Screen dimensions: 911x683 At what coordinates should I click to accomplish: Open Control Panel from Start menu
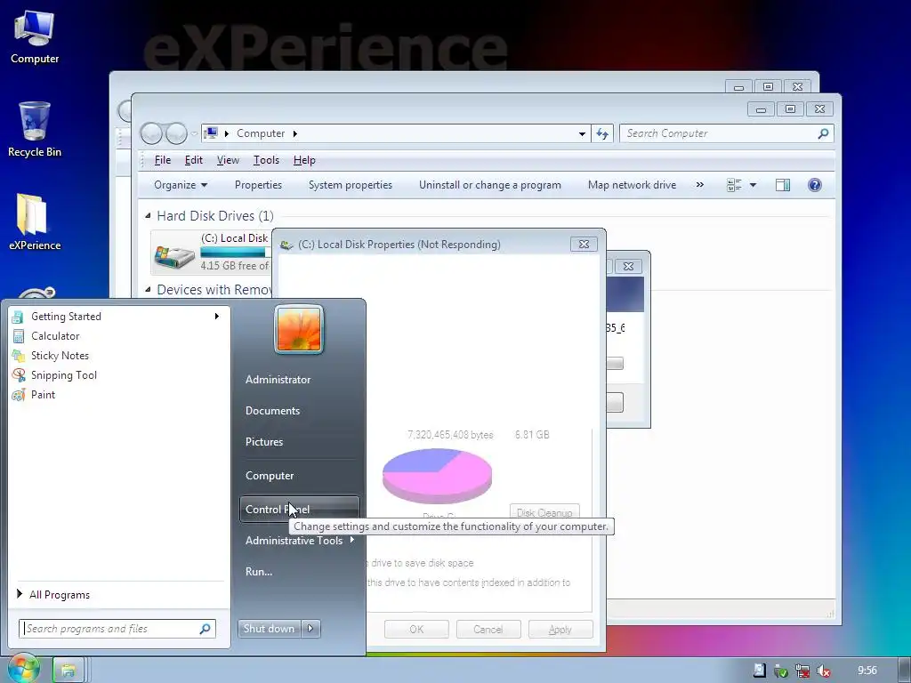(299, 510)
